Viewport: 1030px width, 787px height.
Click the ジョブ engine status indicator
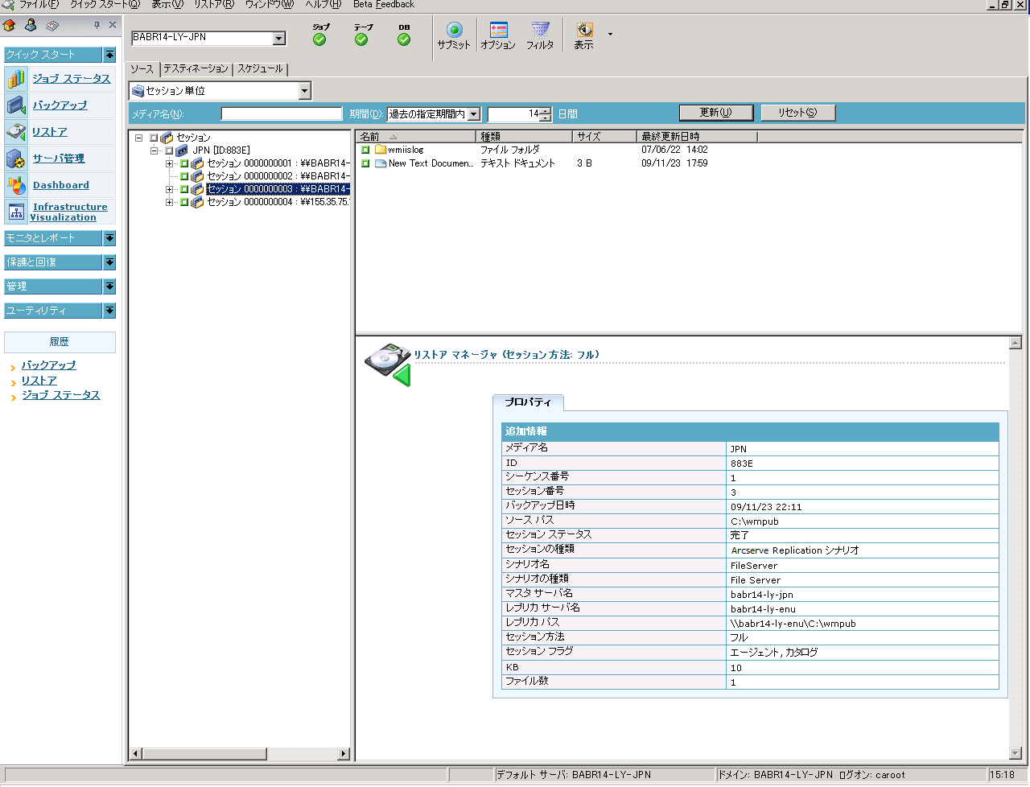click(x=320, y=39)
